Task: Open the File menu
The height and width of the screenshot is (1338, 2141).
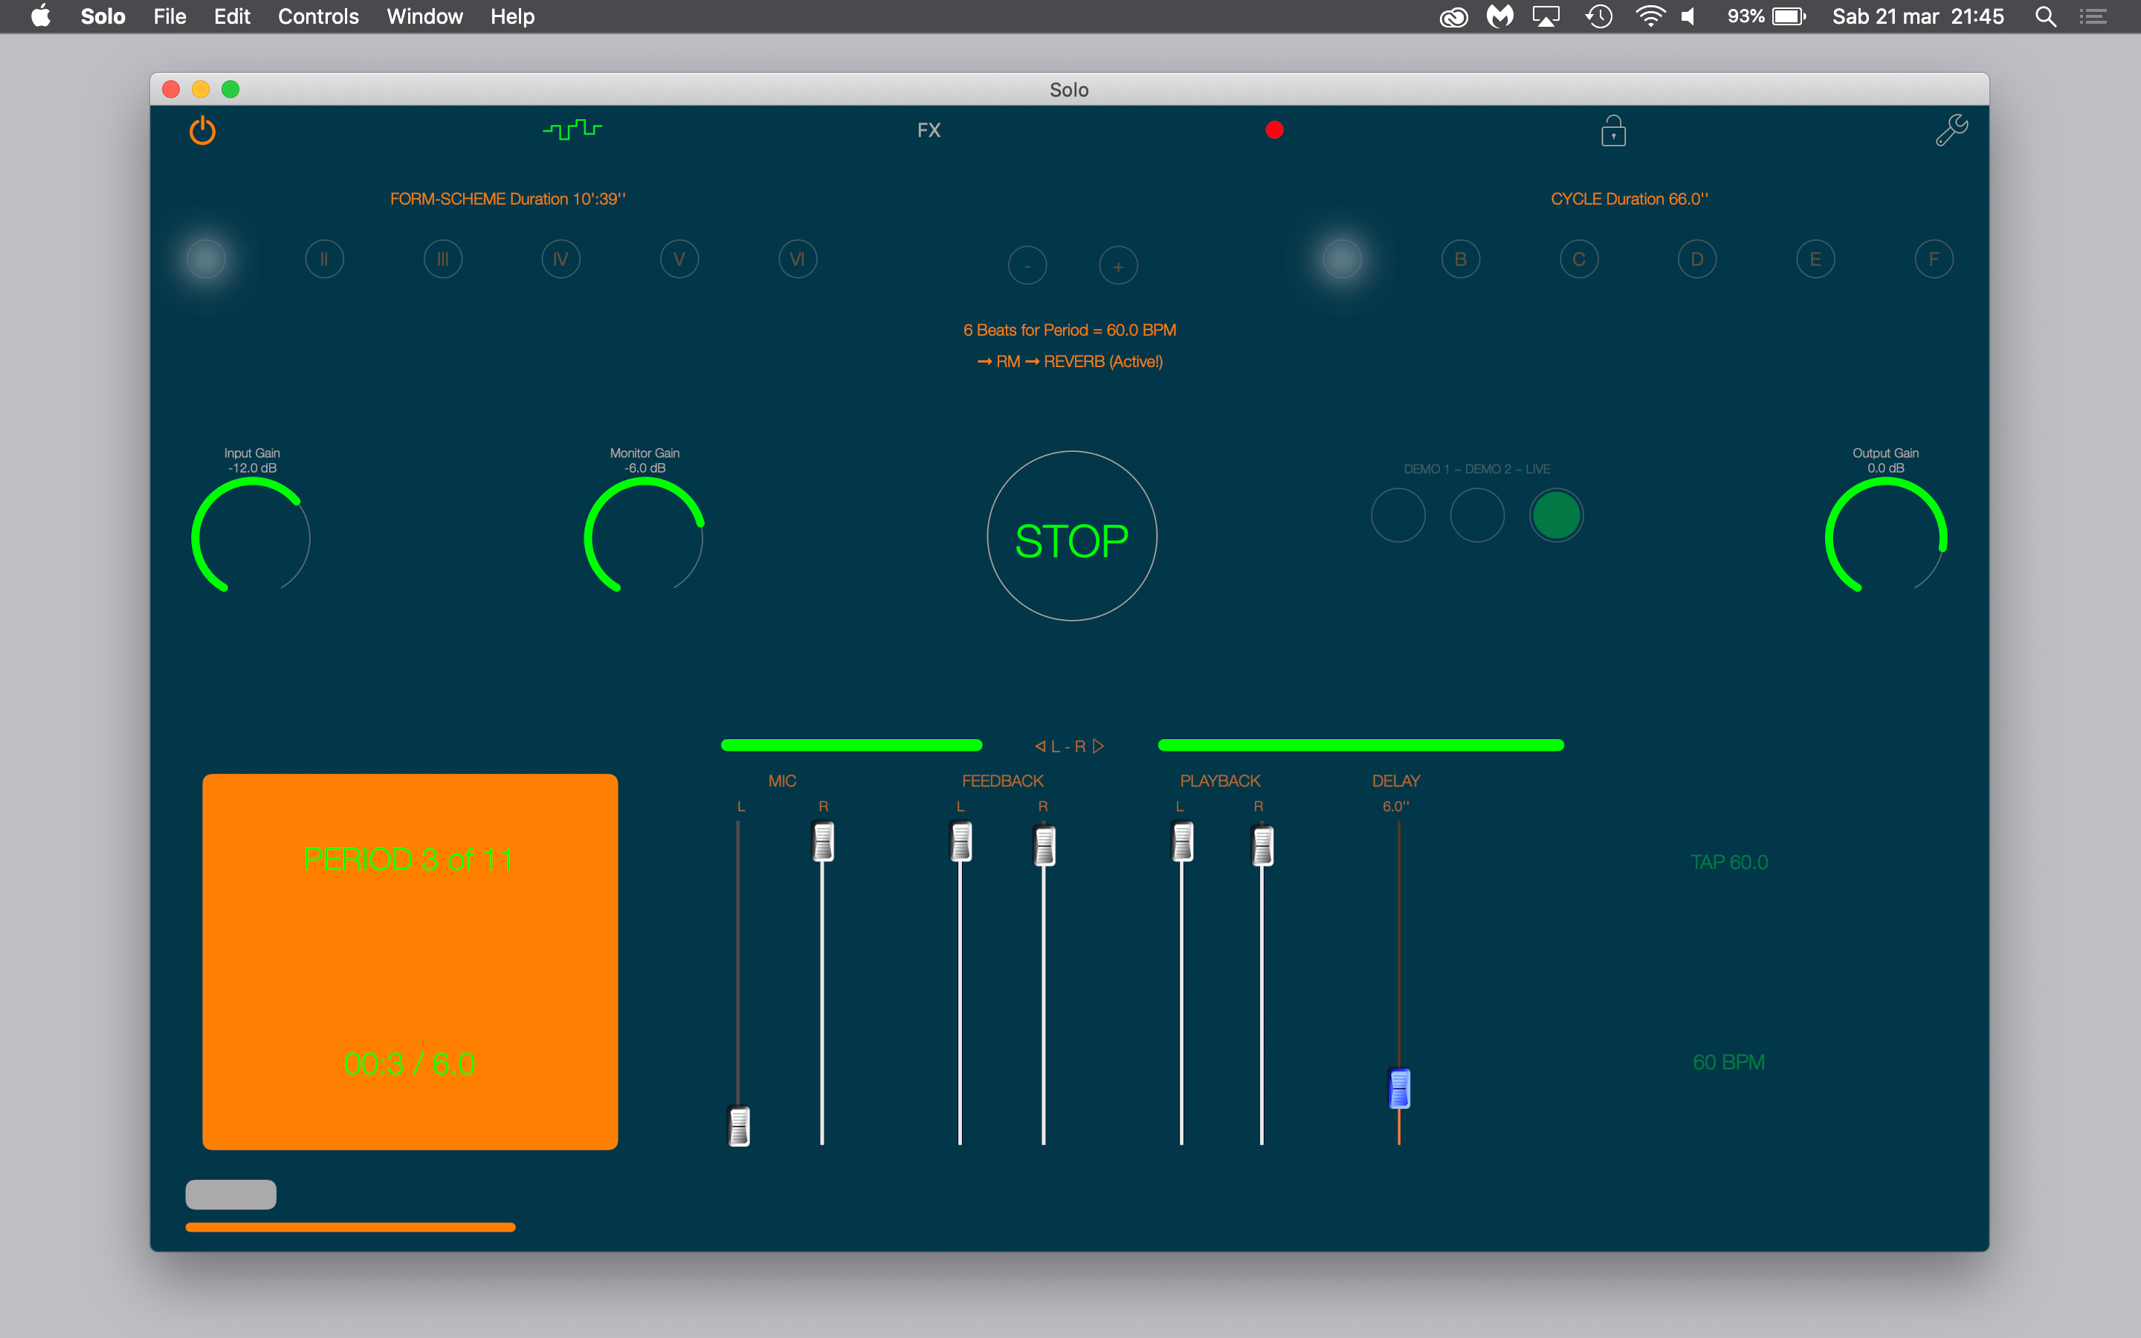Action: click(x=169, y=16)
